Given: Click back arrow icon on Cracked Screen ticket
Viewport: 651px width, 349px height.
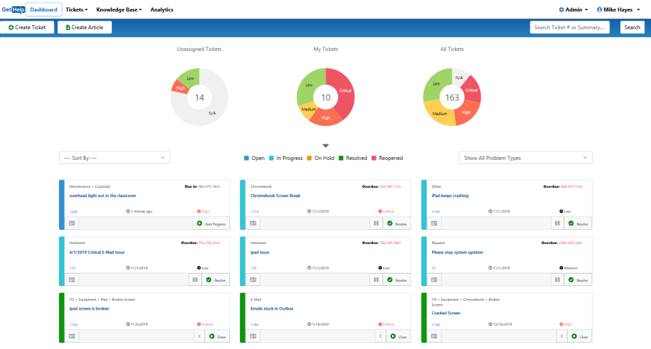Looking at the screenshot, I should click(561, 336).
